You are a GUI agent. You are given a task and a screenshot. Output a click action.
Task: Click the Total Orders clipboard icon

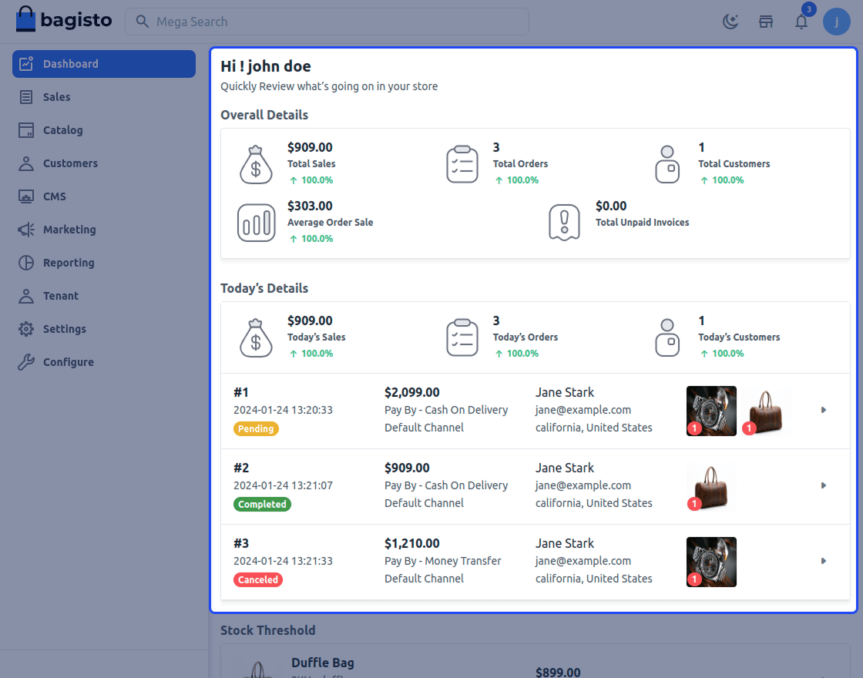click(x=462, y=164)
